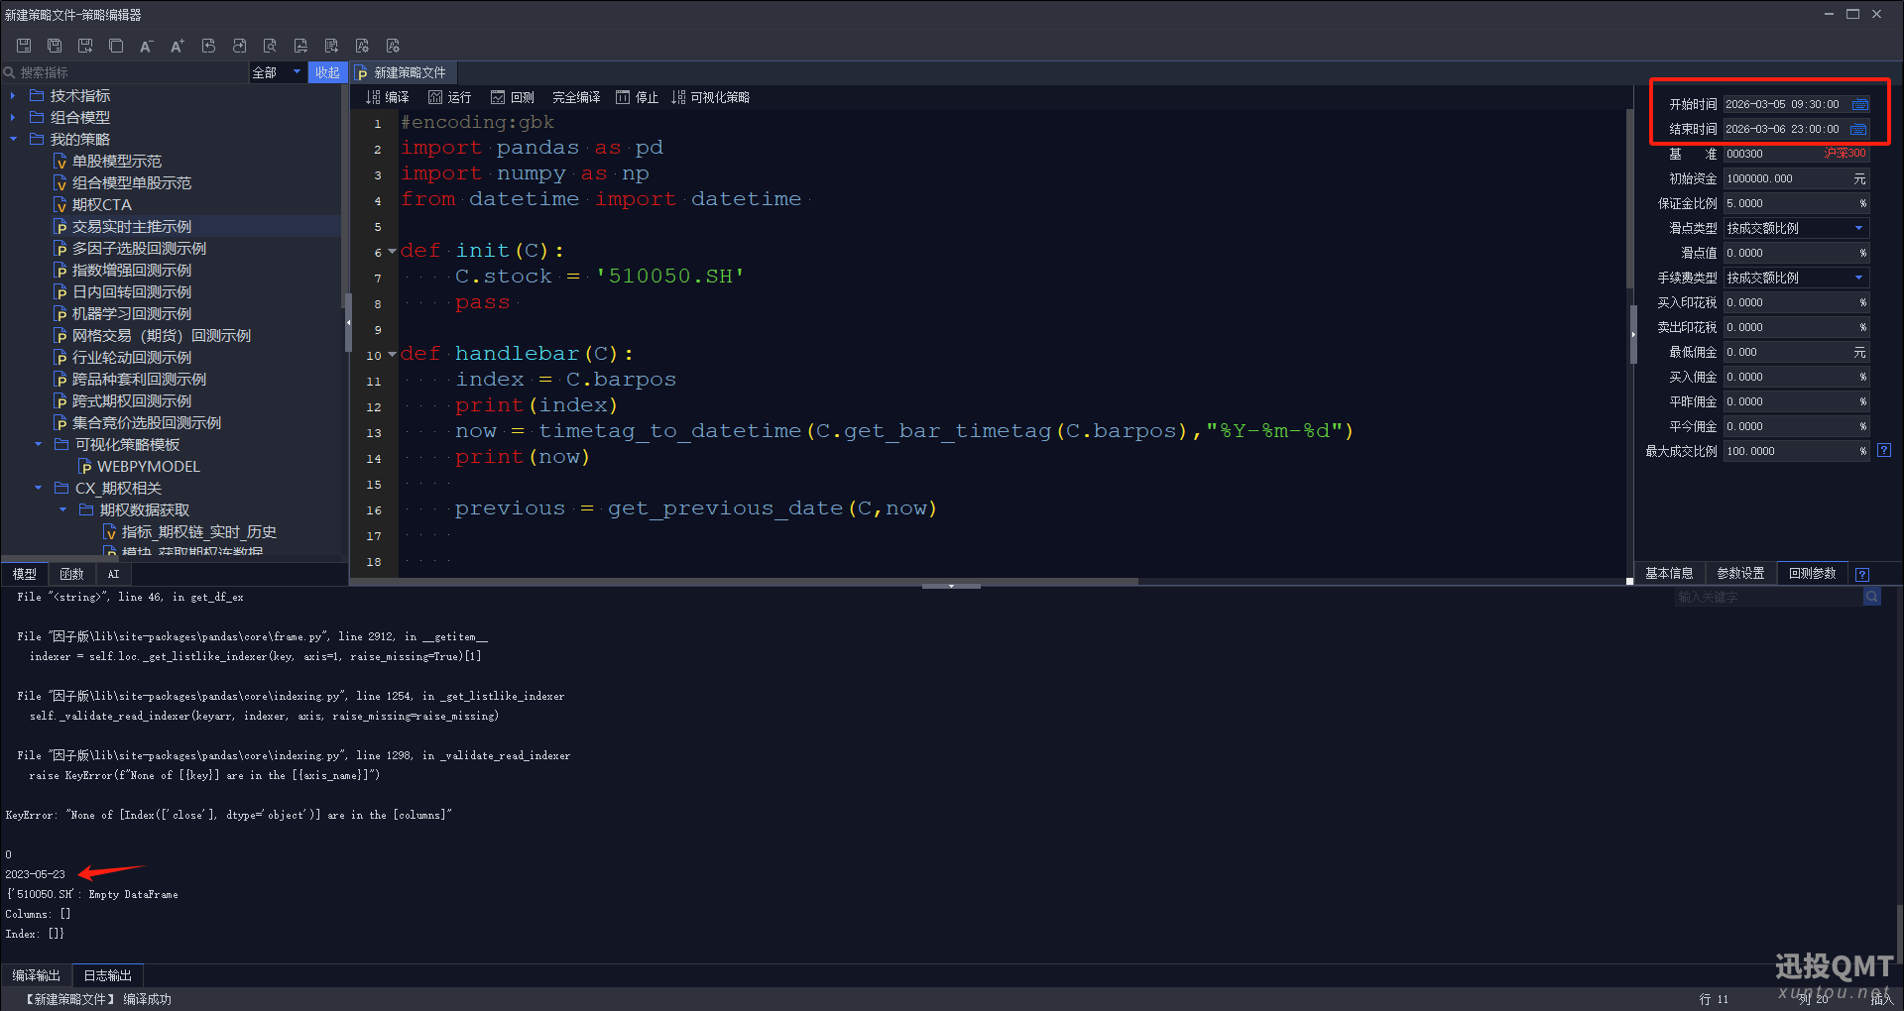
Task: Switch to the 参数设置 tab
Action: pyautogui.click(x=1740, y=573)
